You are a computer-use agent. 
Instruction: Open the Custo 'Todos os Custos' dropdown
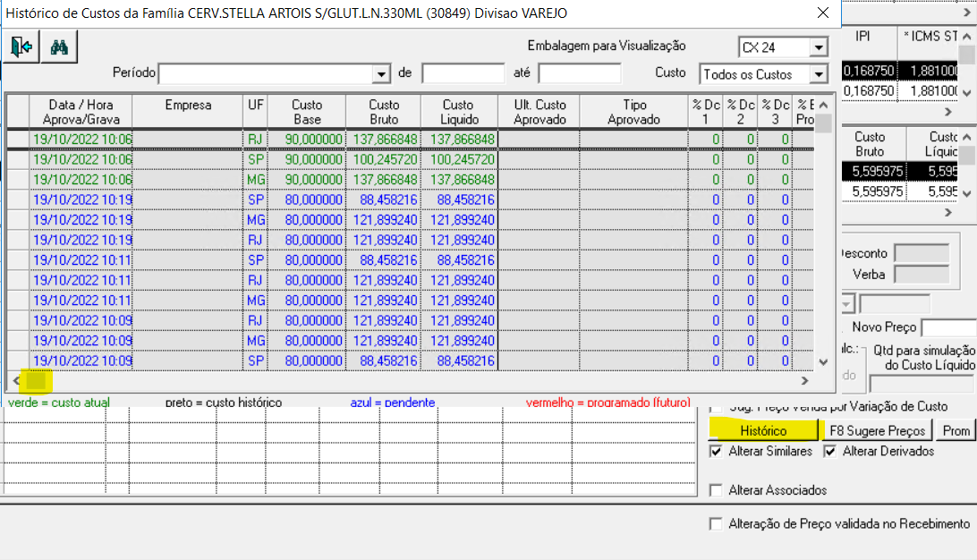pyautogui.click(x=818, y=75)
